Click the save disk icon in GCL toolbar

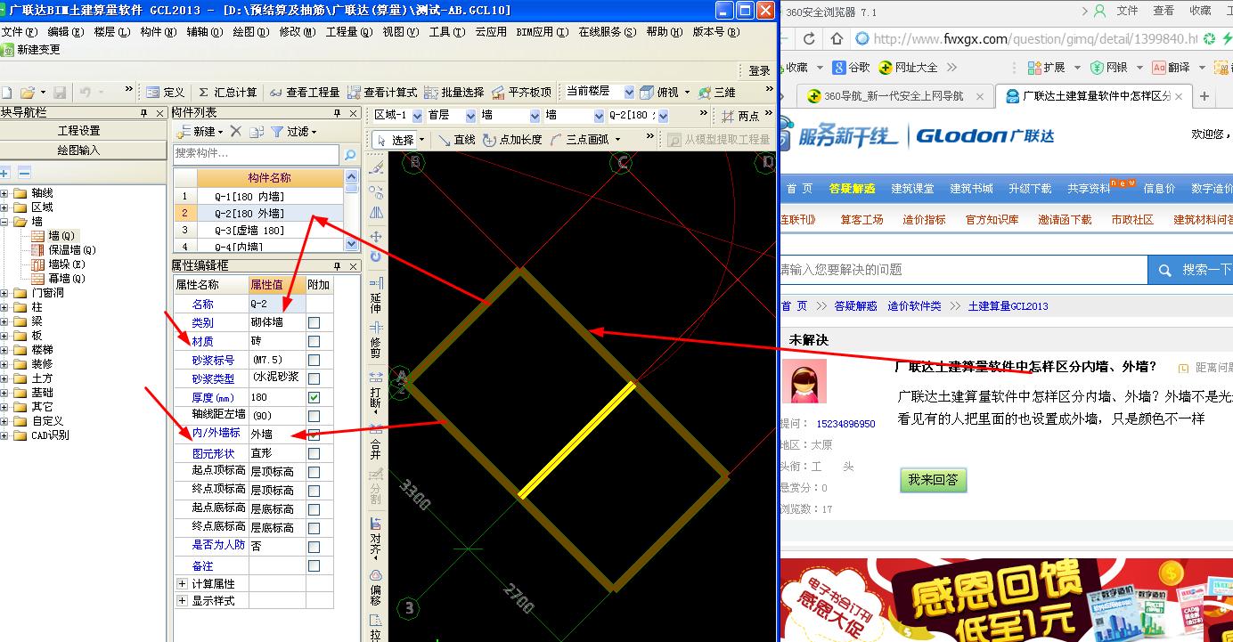tap(60, 93)
